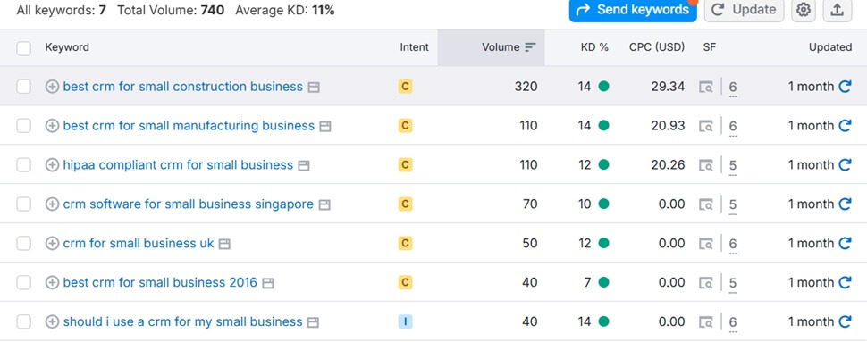
Task: Click SF count 6 in construction business row
Action: coord(733,88)
